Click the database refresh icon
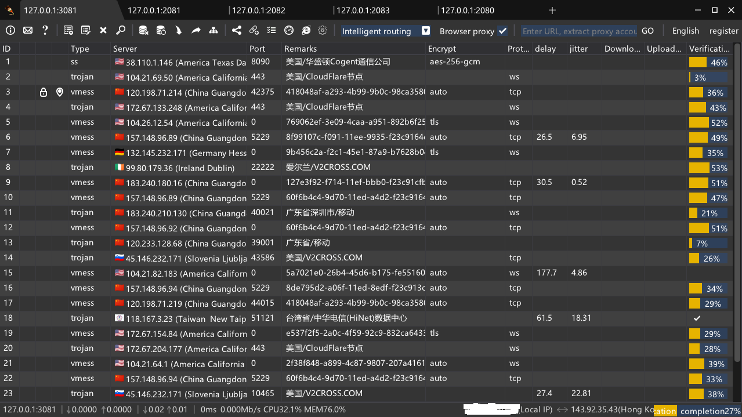 161,31
